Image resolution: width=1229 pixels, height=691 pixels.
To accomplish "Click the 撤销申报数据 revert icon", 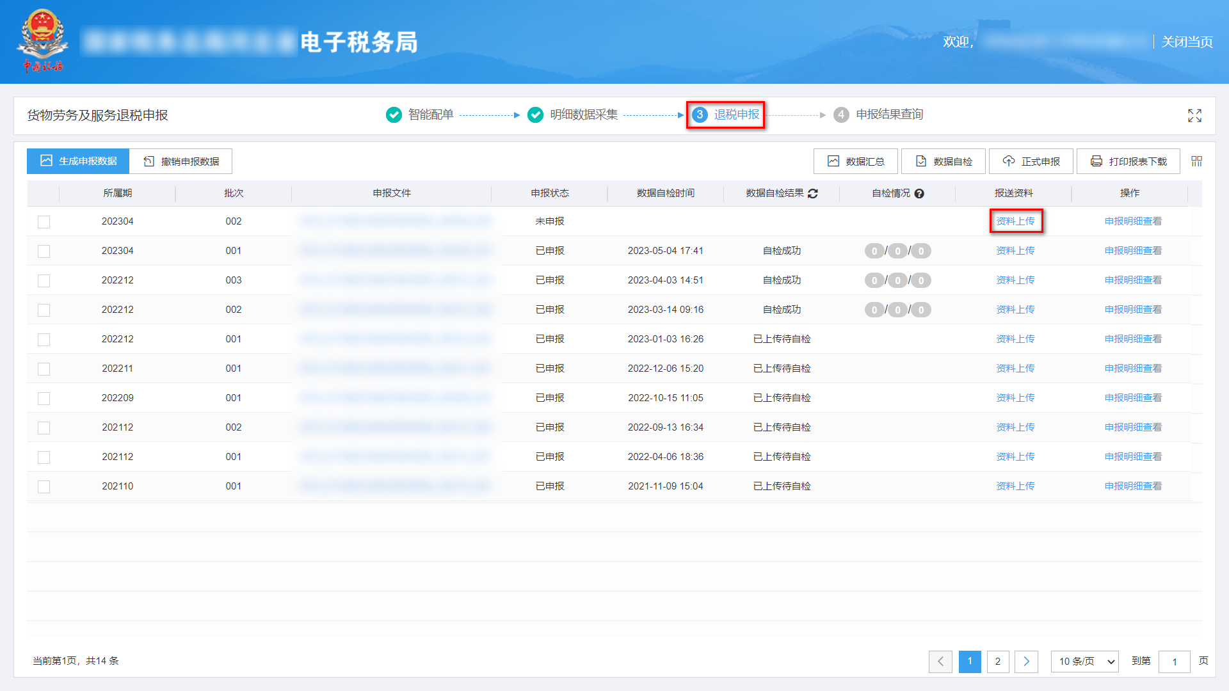I will click(x=147, y=161).
